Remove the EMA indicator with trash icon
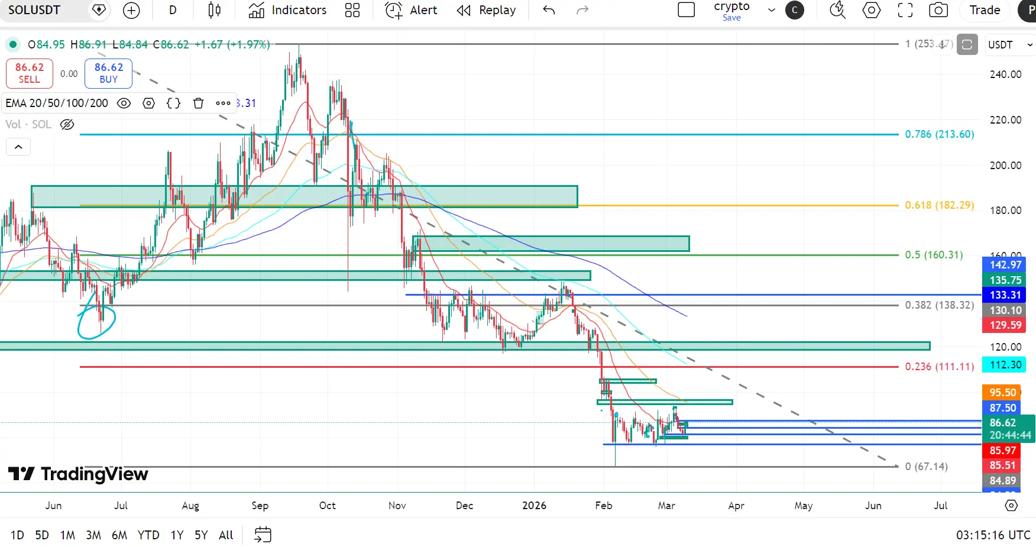The image size is (1036, 547). [x=199, y=103]
